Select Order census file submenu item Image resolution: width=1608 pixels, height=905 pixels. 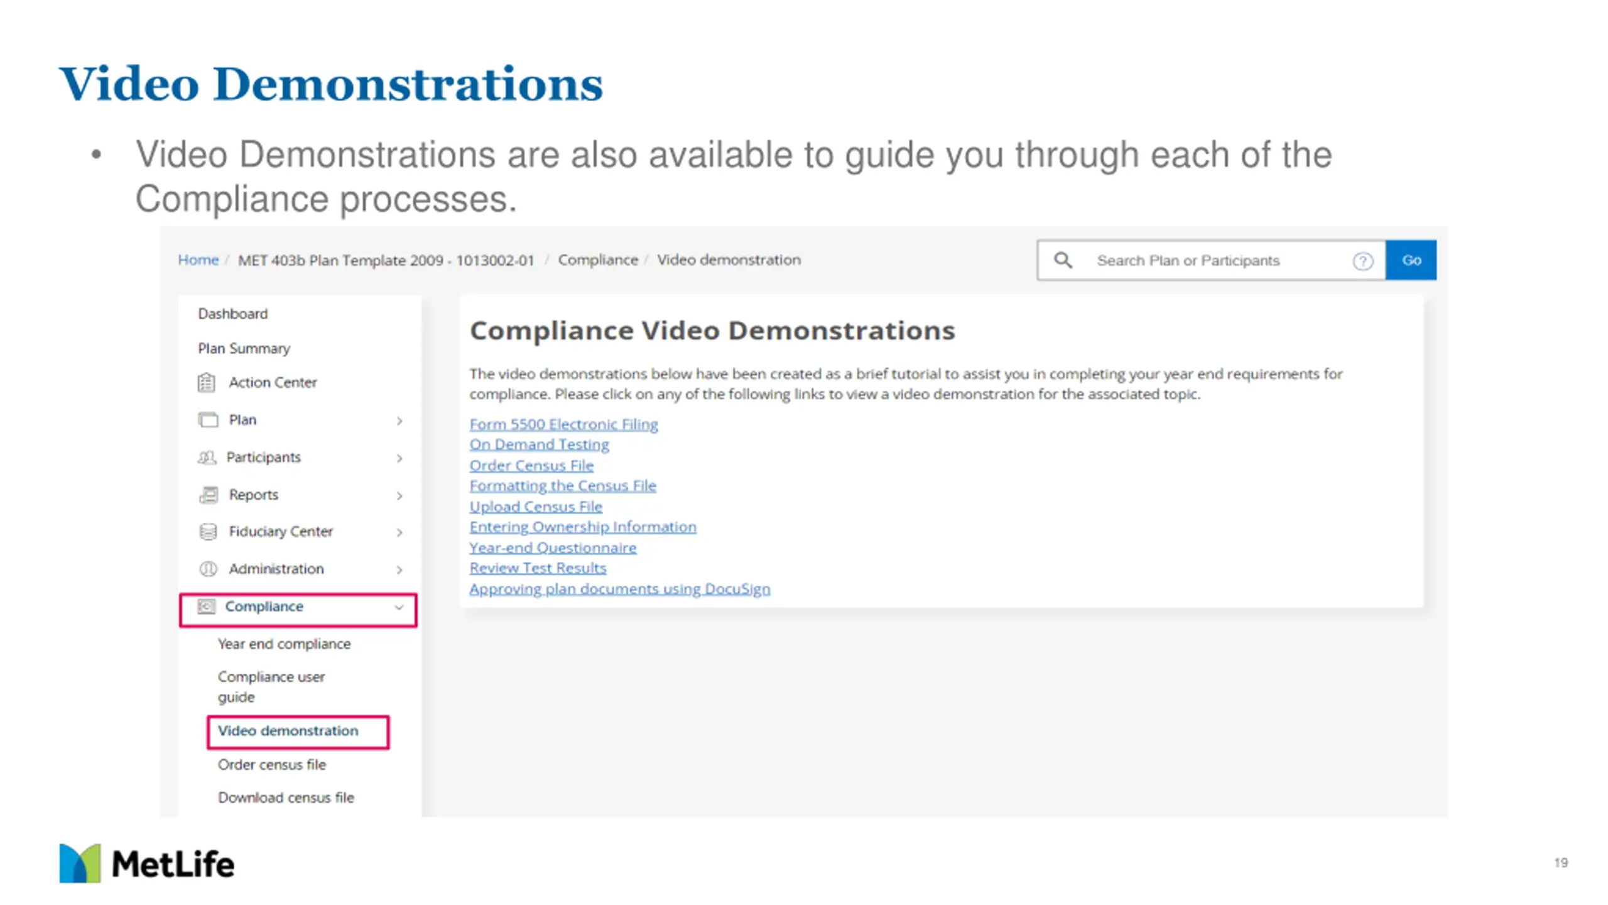pos(271,764)
